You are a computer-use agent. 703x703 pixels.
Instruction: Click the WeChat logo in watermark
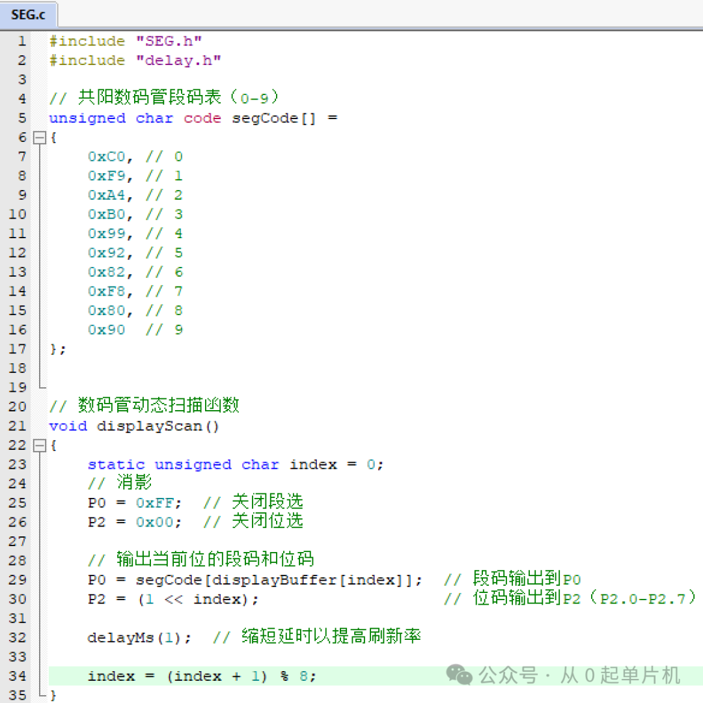[x=459, y=675]
